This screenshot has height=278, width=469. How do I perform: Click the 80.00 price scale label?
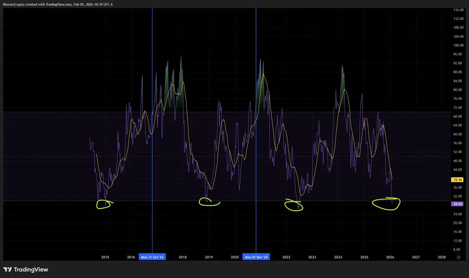(x=458, y=90)
